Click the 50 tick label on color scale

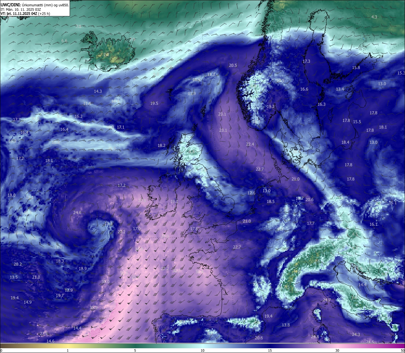(402, 350)
